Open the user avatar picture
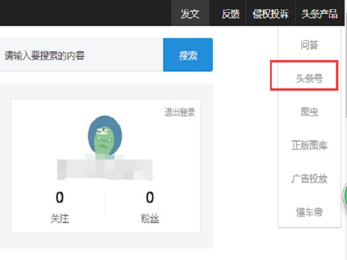Screen dimensions: 347x260 pyautogui.click(x=105, y=136)
